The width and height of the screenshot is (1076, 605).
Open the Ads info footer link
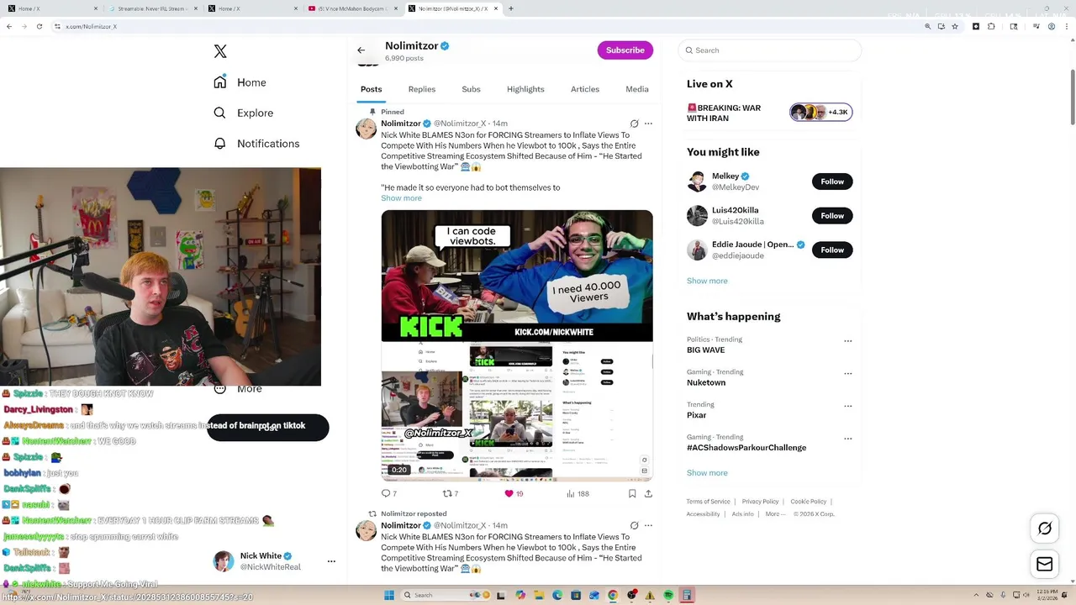(742, 513)
